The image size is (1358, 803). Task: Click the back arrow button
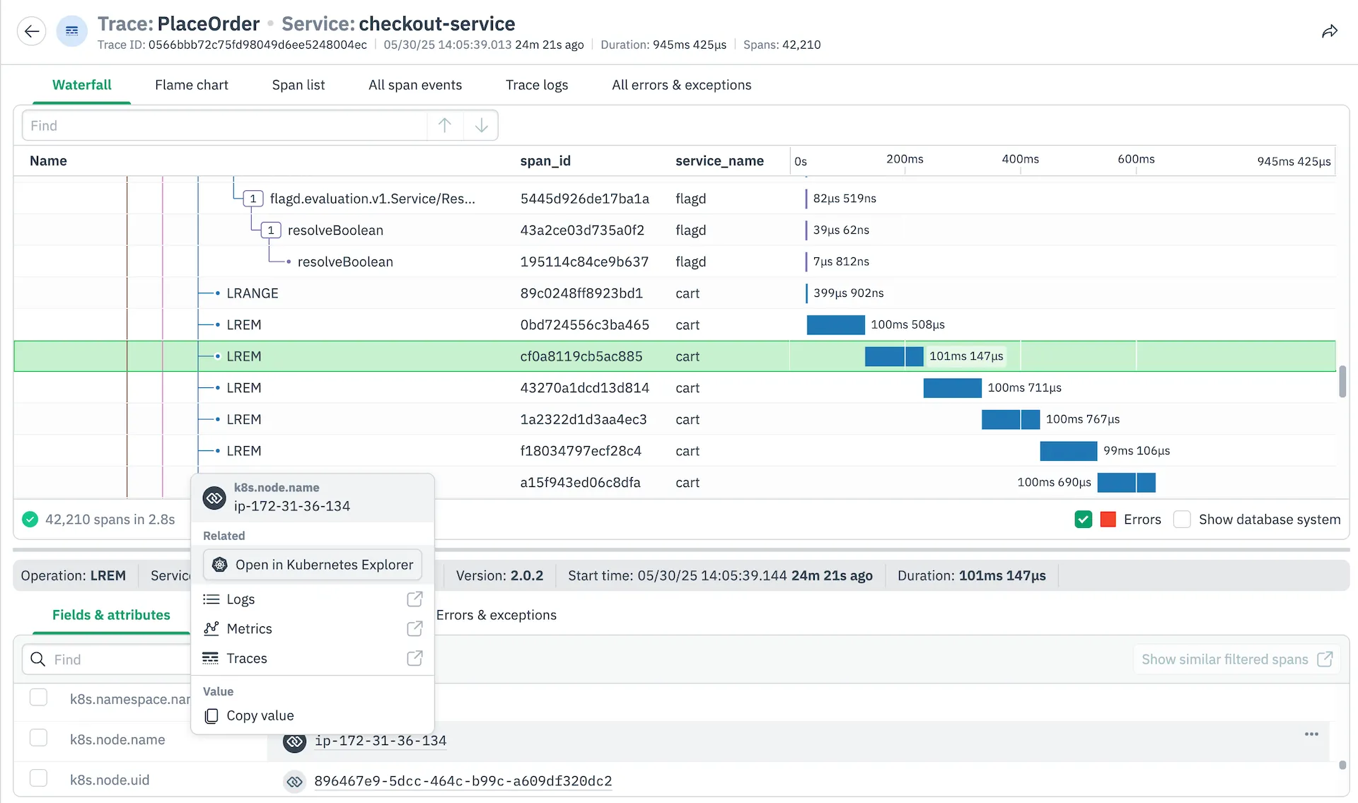pos(31,31)
